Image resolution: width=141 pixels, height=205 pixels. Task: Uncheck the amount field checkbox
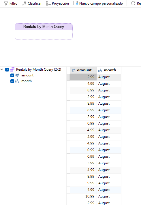coord(12,76)
